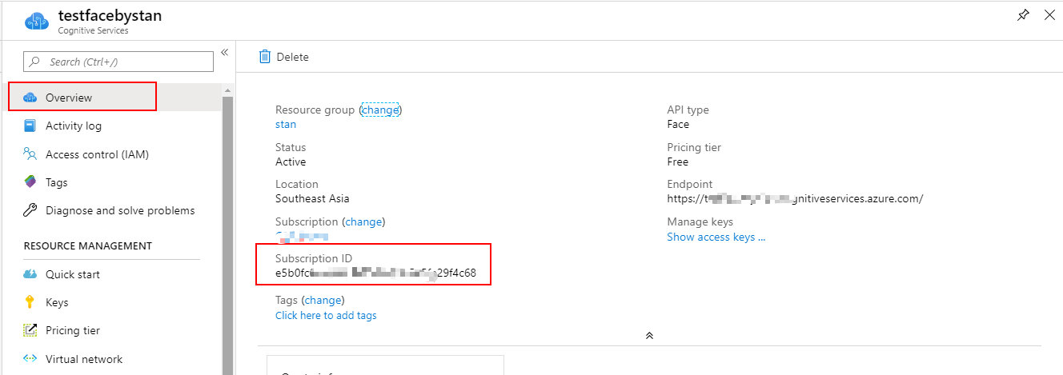Open the stan resource group link

click(286, 124)
